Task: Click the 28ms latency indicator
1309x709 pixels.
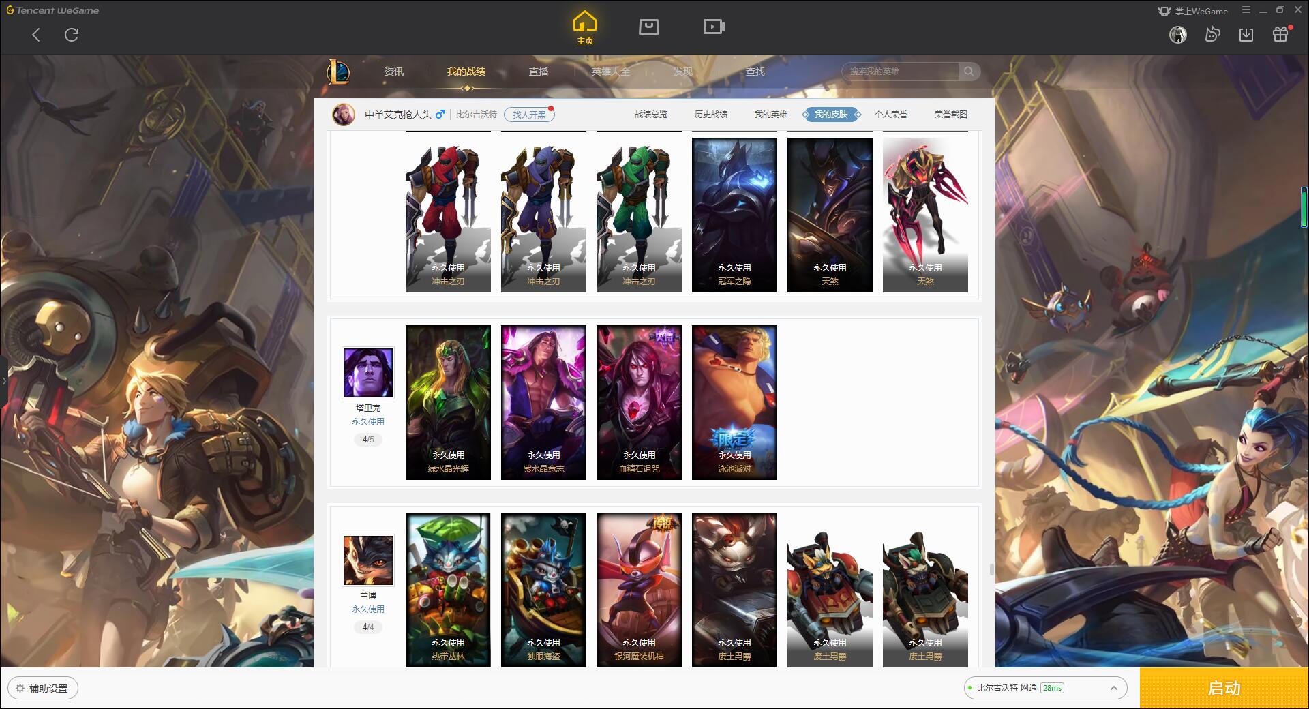Action: (x=1053, y=688)
